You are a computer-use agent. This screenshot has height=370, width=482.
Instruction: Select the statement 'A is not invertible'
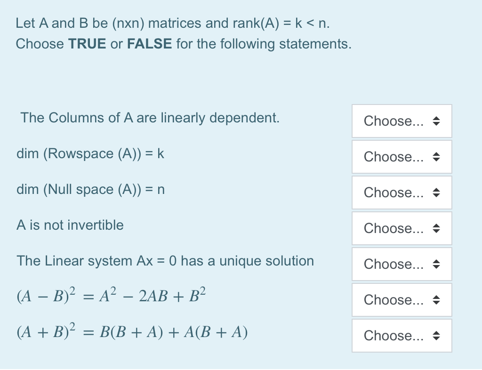(x=70, y=225)
